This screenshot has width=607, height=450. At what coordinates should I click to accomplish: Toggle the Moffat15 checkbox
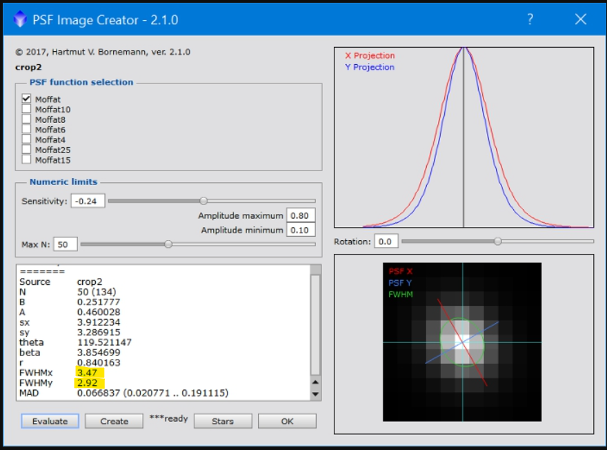coord(27,159)
